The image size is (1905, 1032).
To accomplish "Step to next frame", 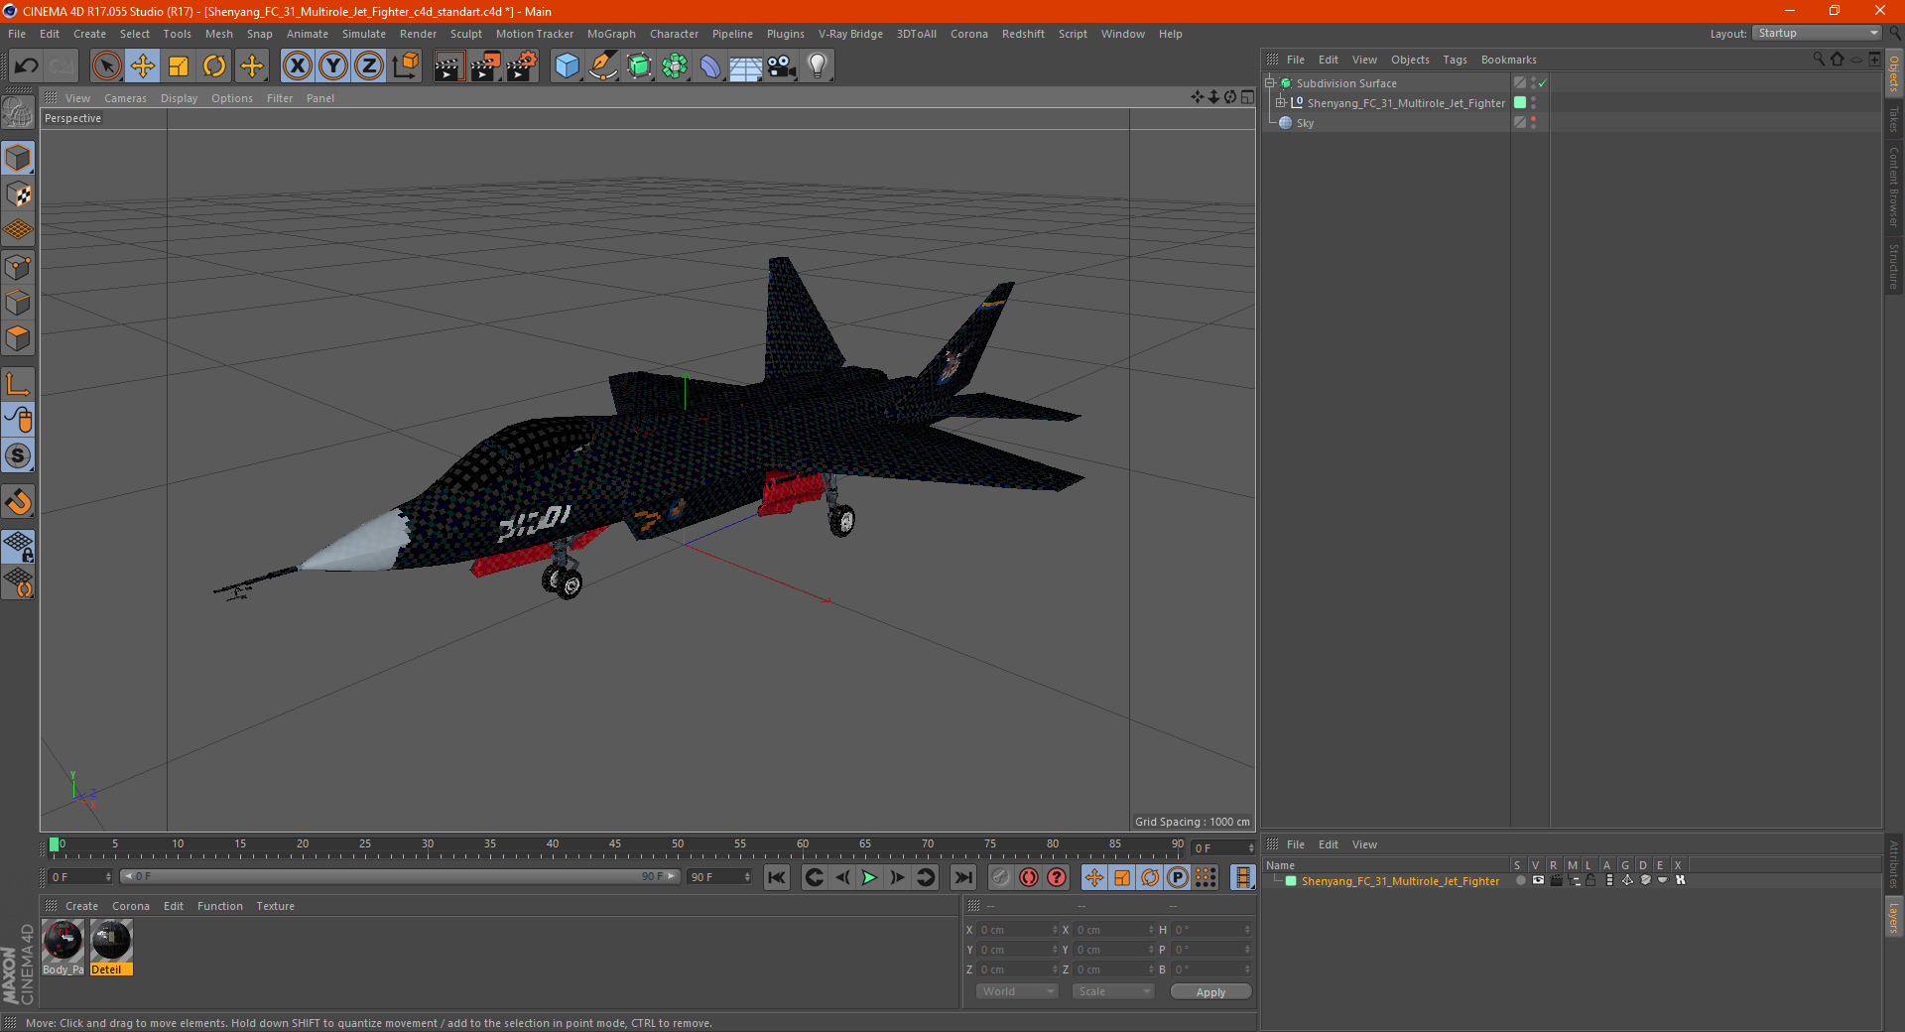I will [897, 877].
